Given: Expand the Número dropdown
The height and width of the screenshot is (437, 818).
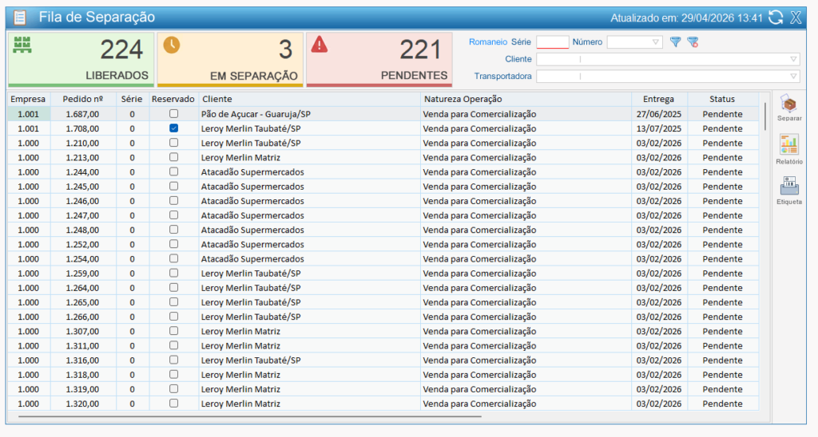Looking at the screenshot, I should tap(656, 42).
